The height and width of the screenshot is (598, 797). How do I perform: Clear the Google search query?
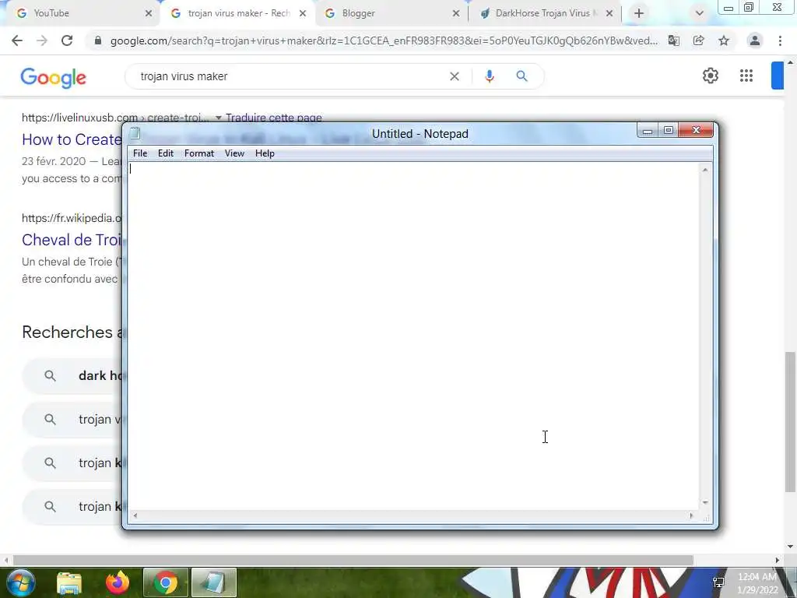[x=455, y=76]
